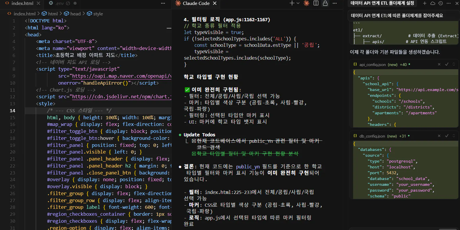
Task: Split the editor with the layout icon
Action: point(316,3)
